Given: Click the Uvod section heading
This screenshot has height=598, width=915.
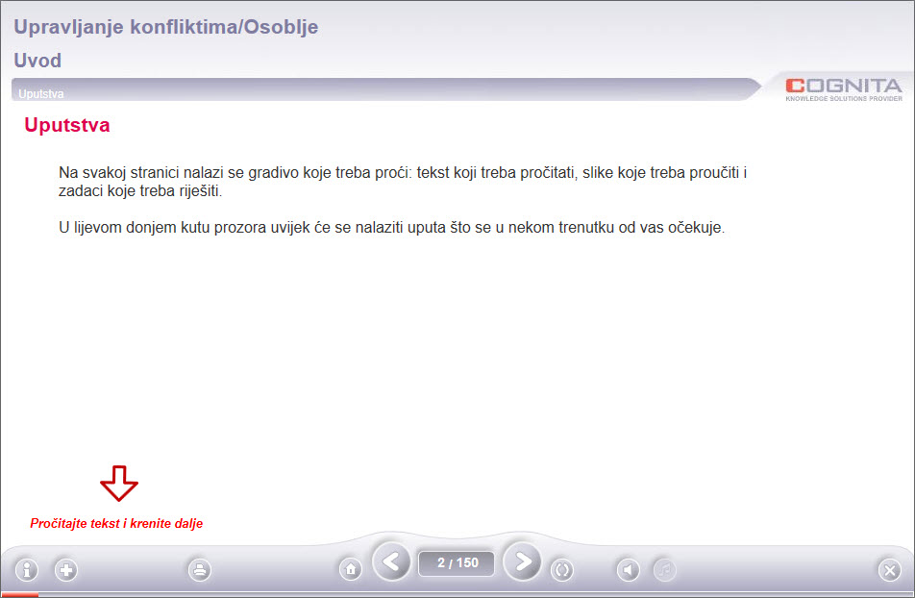Looking at the screenshot, I should pyautogui.click(x=37, y=61).
